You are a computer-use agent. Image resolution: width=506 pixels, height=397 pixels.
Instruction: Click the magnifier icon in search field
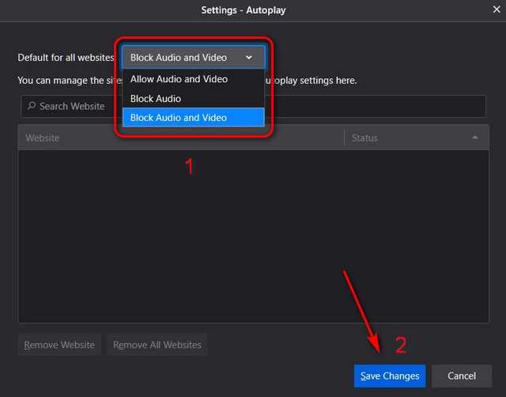tap(32, 106)
